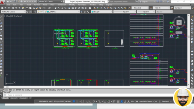This screenshot has width=194, height=109.
Task: Toggle the grid display in status bar
Action: coord(74,102)
